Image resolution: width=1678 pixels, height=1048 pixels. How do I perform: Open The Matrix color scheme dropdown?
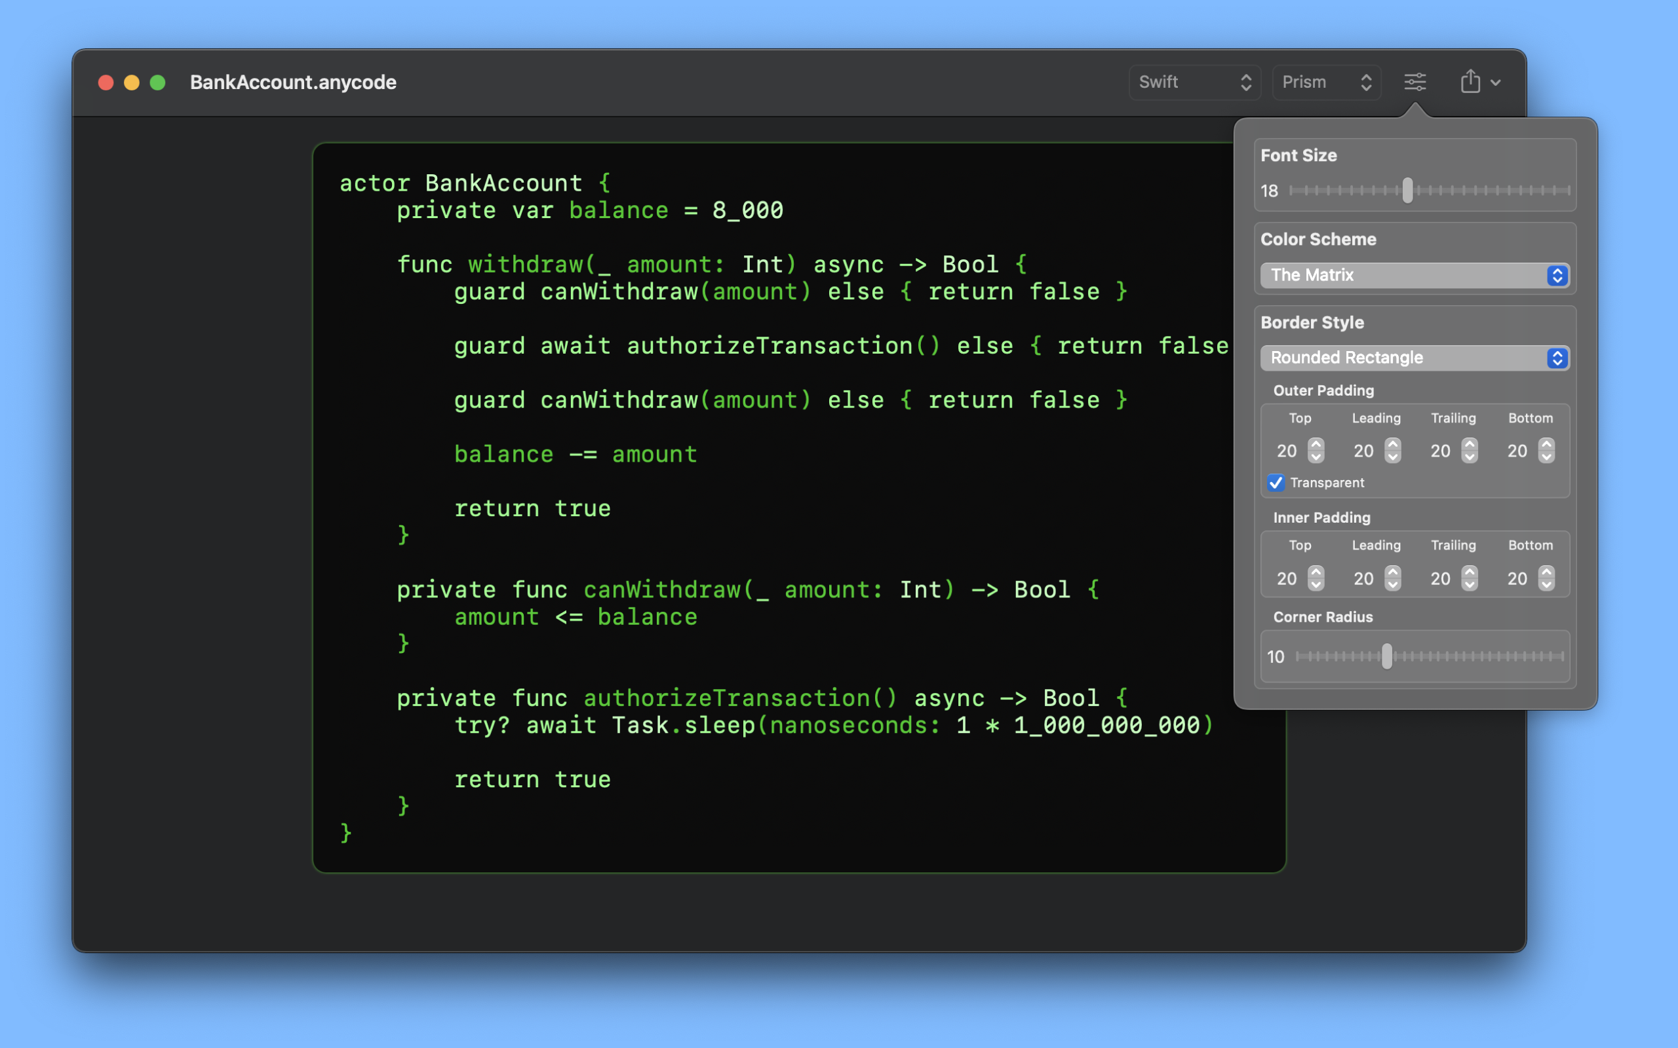(x=1415, y=275)
